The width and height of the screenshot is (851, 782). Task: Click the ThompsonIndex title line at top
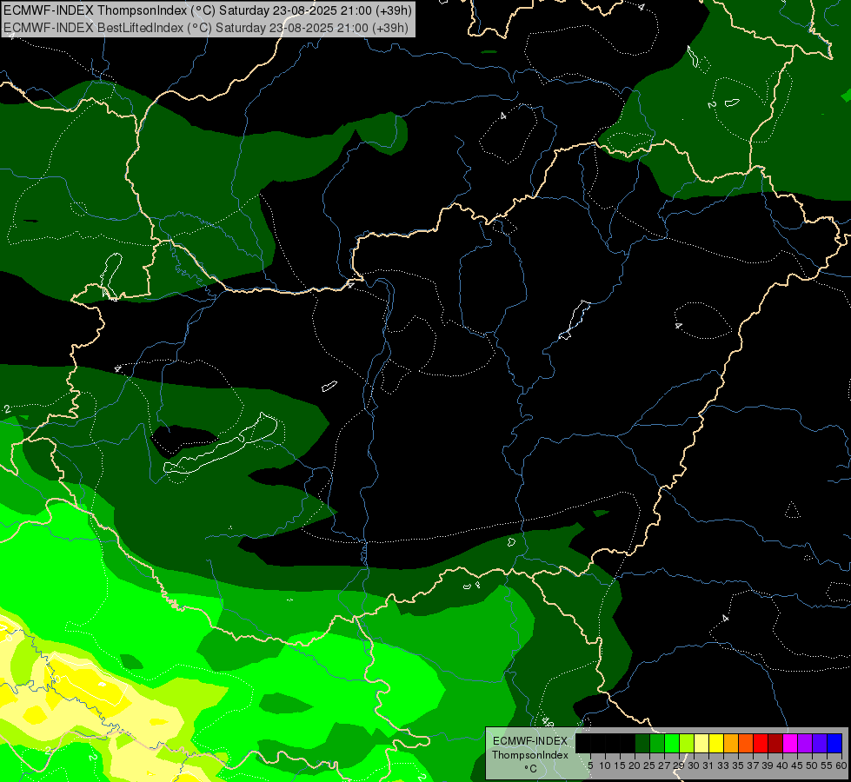(208, 10)
